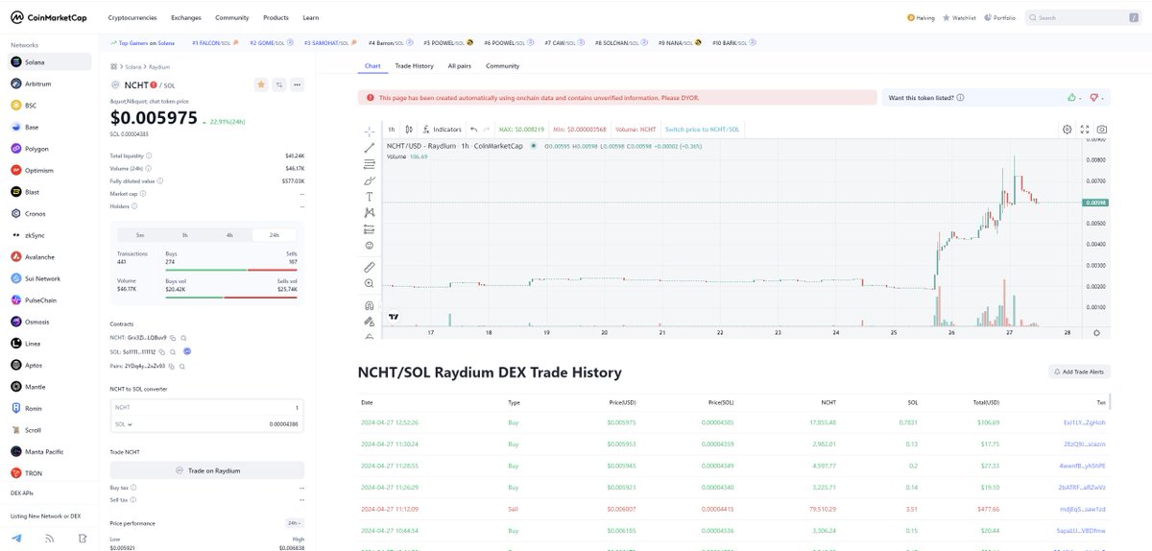
Task: Open chart settings gear icon
Action: [x=1067, y=129]
